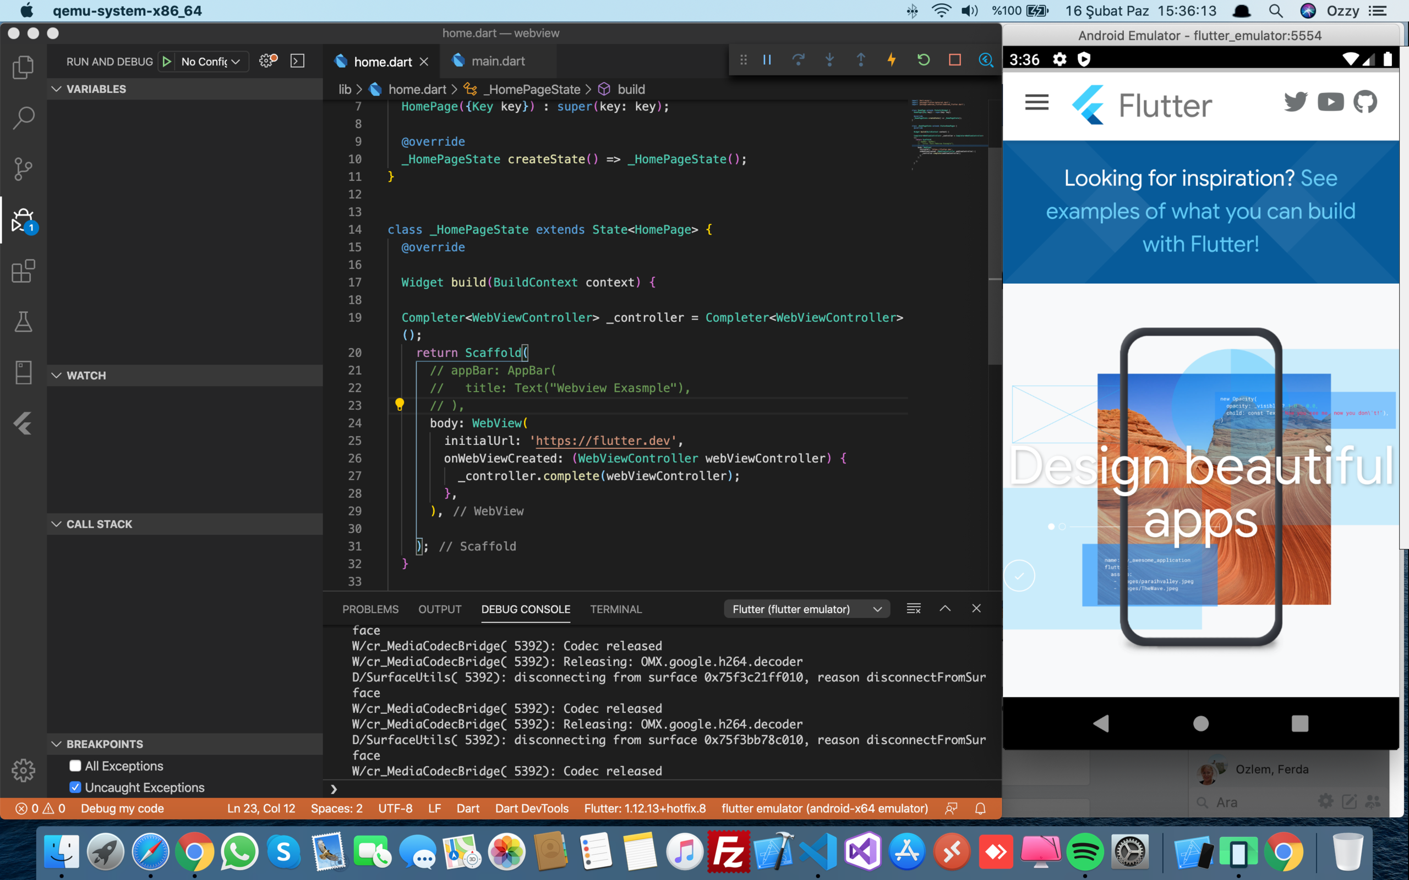Open launch.json gear configuration

268,61
